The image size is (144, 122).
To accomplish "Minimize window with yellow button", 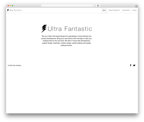I will point(10,6).
